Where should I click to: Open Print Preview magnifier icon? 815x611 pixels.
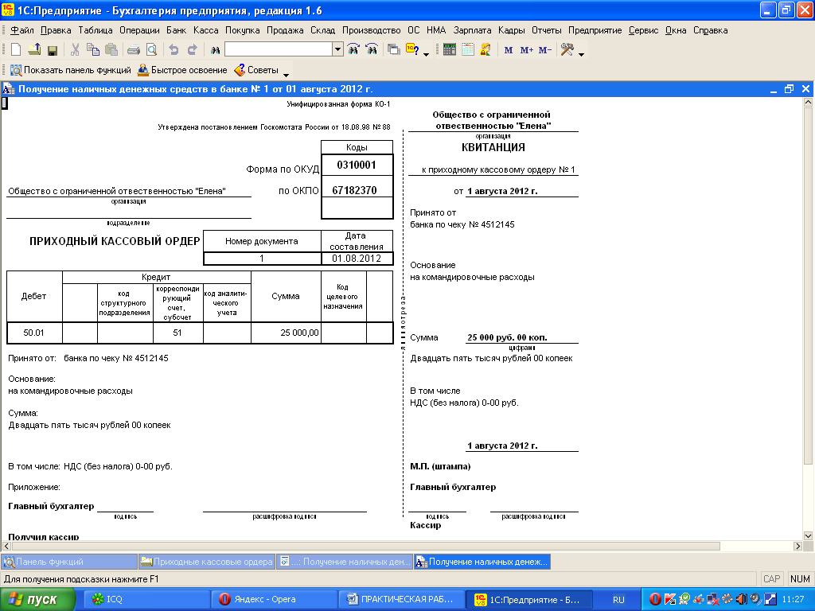[151, 50]
